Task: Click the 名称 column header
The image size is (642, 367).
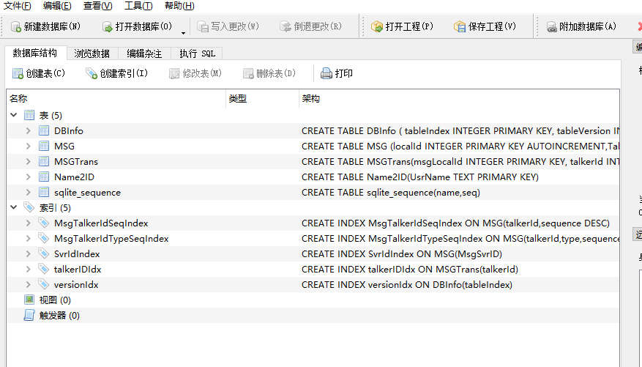Action: 116,99
